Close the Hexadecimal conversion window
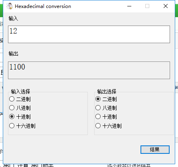 [166, 6]
